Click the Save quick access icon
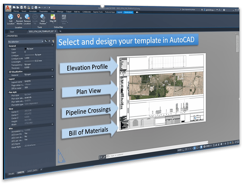 pyautogui.click(x=22, y=7)
